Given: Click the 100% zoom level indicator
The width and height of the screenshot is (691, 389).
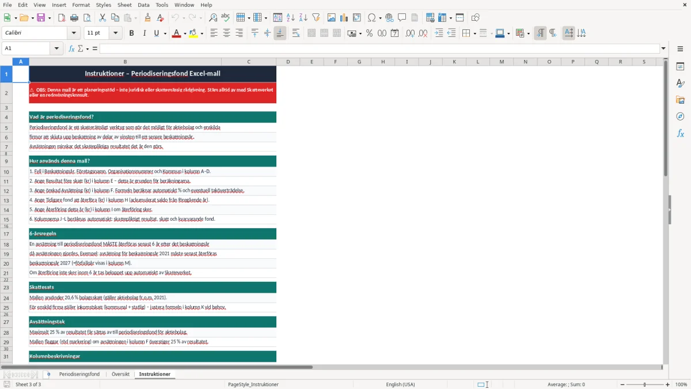Looking at the screenshot, I should tap(681, 384).
